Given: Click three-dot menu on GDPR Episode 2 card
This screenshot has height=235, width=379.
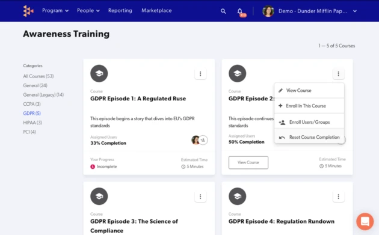Looking at the screenshot, I should click(338, 74).
